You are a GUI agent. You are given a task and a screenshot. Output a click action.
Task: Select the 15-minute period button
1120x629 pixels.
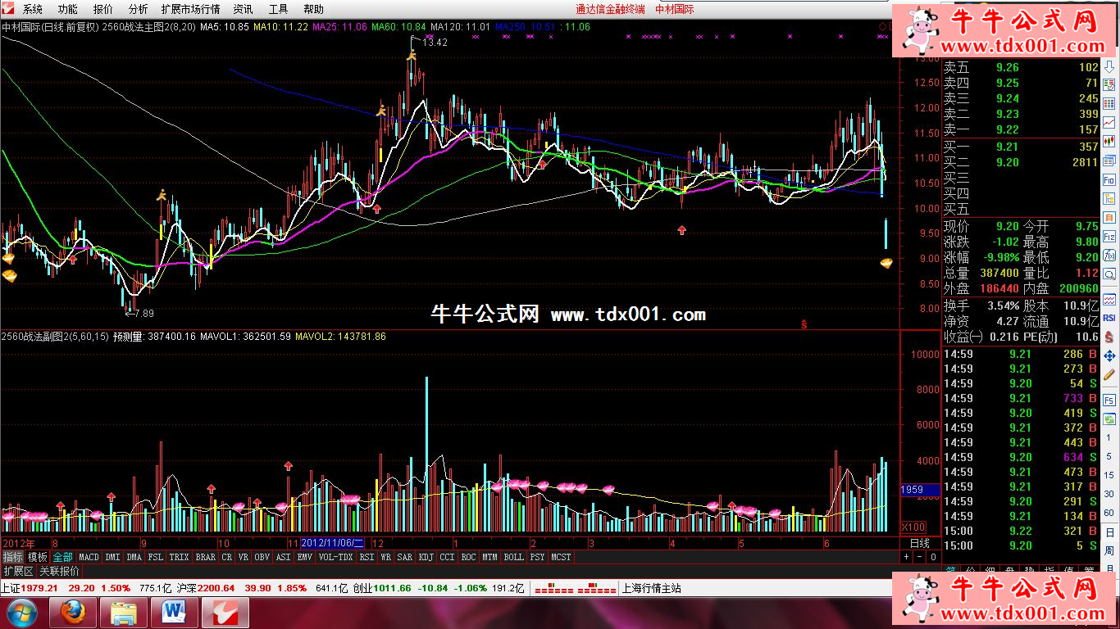pyautogui.click(x=1109, y=475)
